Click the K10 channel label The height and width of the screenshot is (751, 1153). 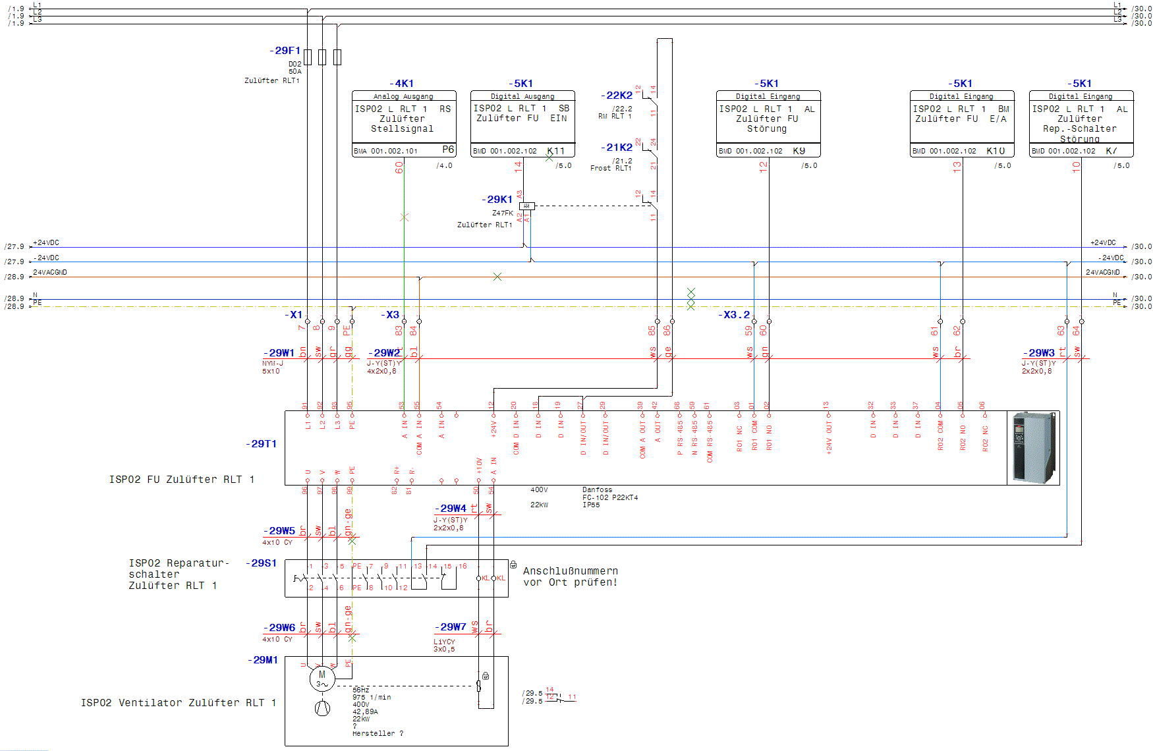(996, 151)
